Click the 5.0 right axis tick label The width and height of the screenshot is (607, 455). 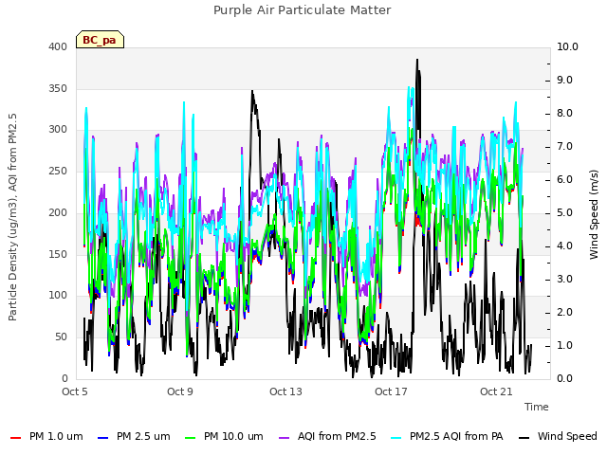pyautogui.click(x=564, y=212)
